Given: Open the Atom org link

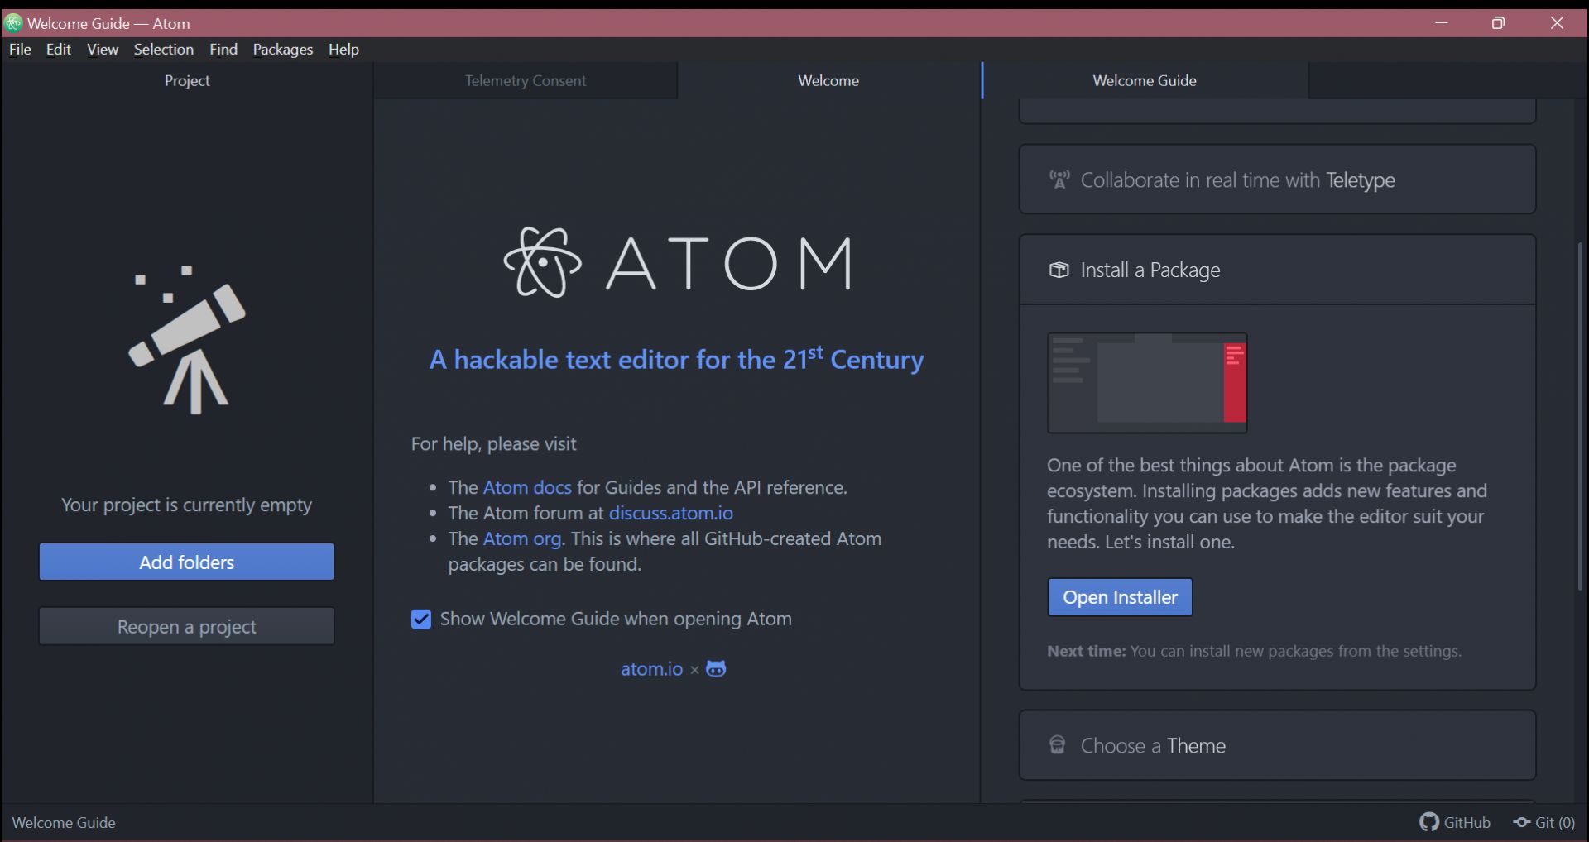Looking at the screenshot, I should 522,539.
